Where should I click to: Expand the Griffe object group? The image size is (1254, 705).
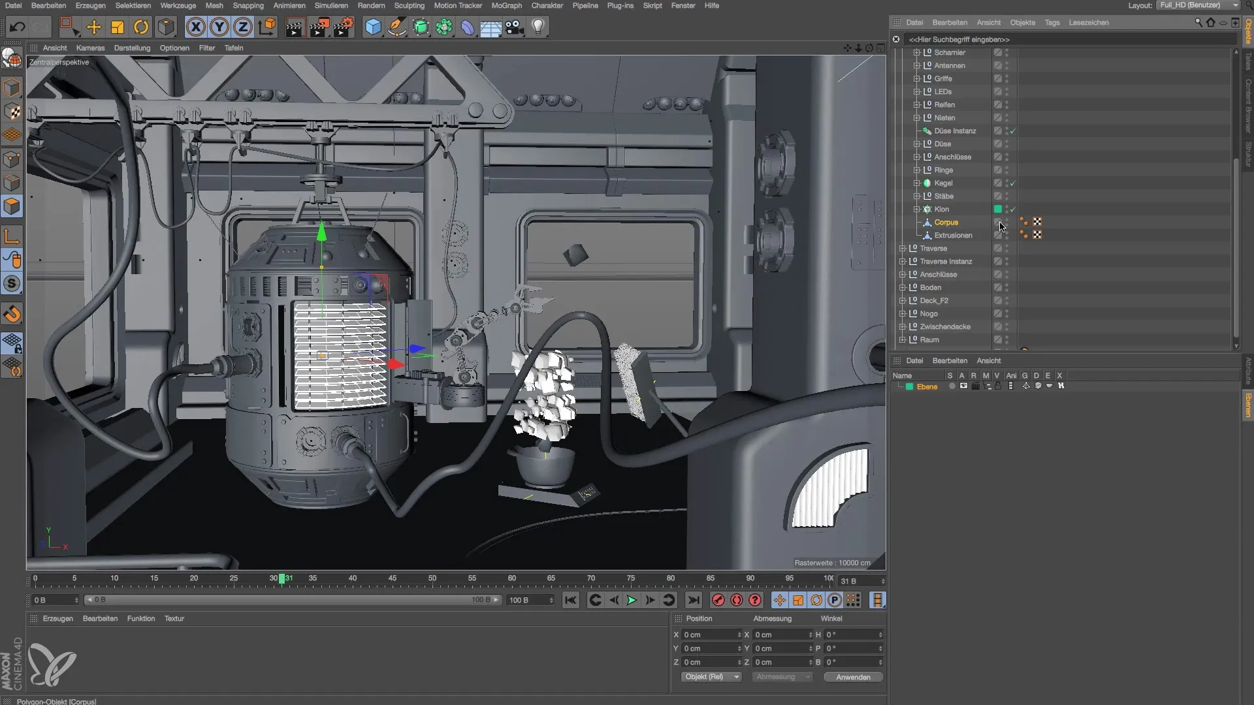pos(916,78)
